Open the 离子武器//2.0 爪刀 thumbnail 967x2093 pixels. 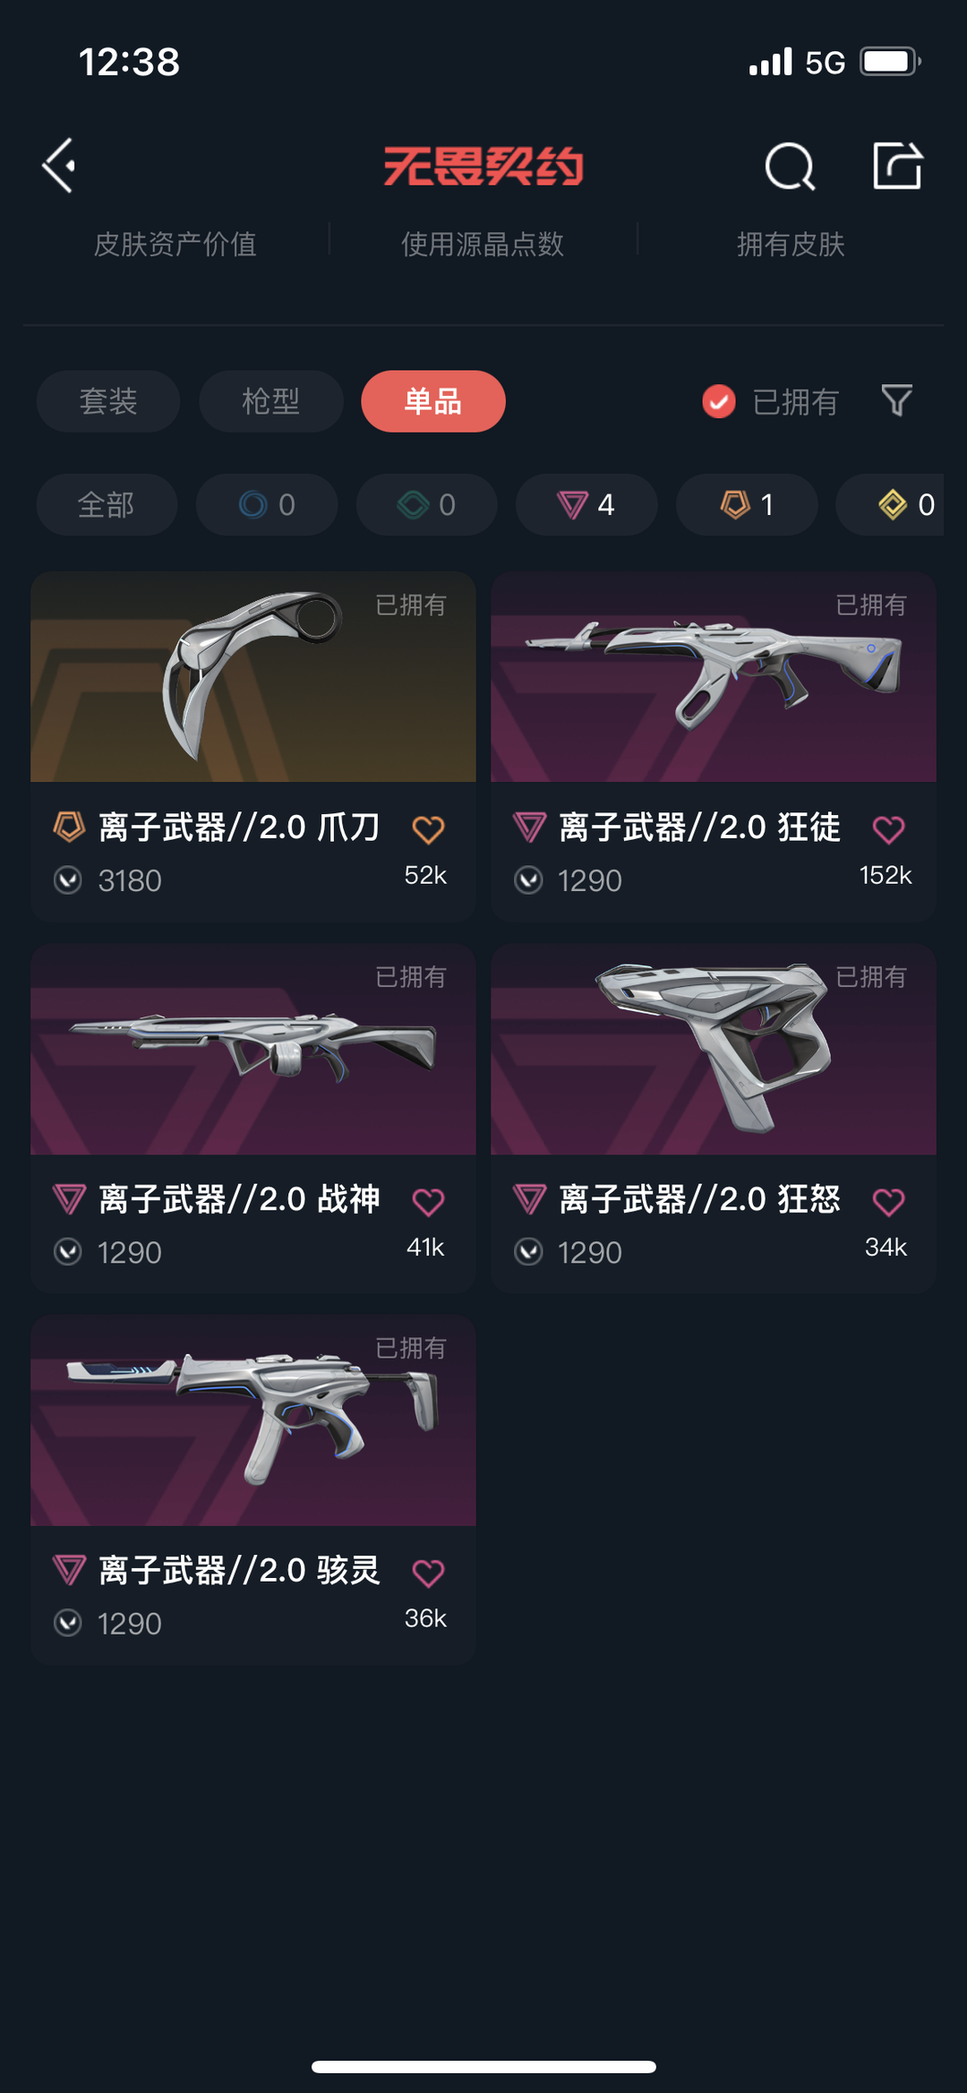[253, 677]
